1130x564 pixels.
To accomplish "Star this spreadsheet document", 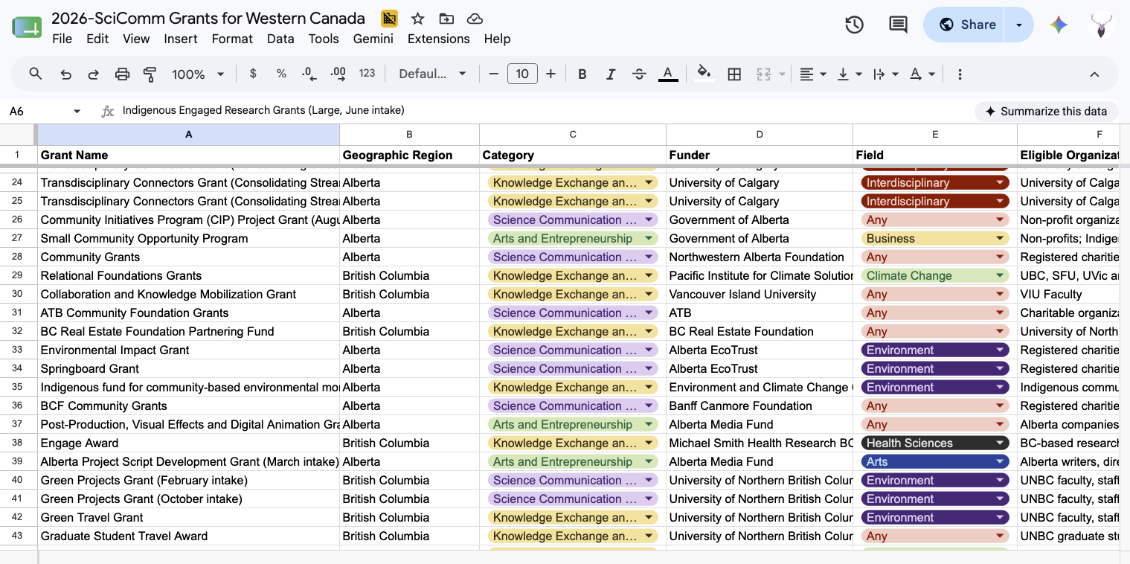I will pyautogui.click(x=418, y=19).
